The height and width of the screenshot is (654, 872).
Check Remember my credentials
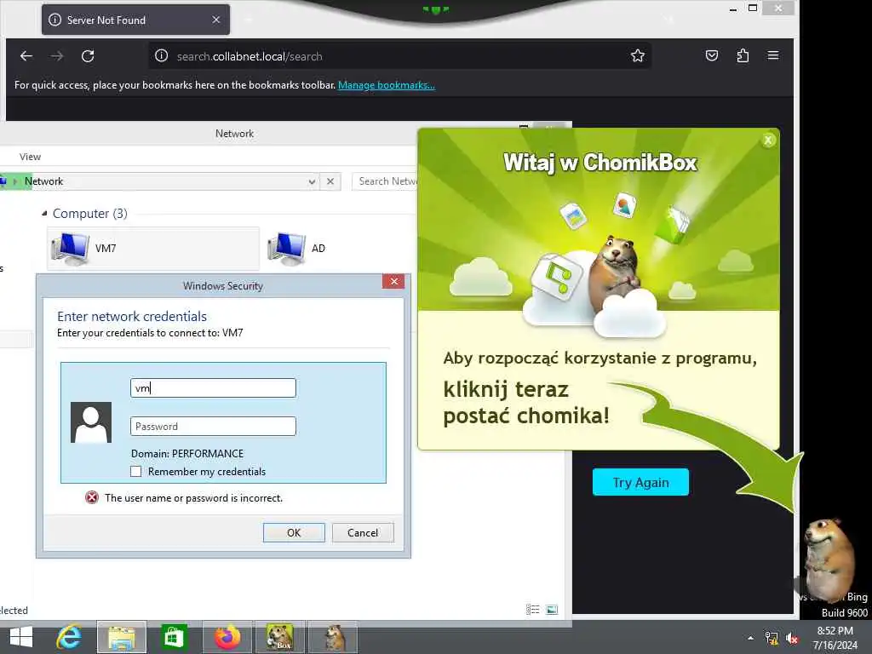tap(135, 472)
